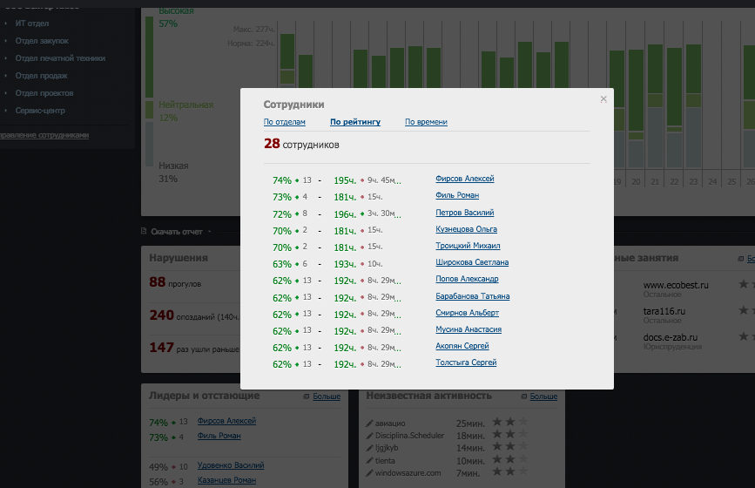Click the 88 прогулов violations entry
755x488 pixels.
tap(175, 282)
